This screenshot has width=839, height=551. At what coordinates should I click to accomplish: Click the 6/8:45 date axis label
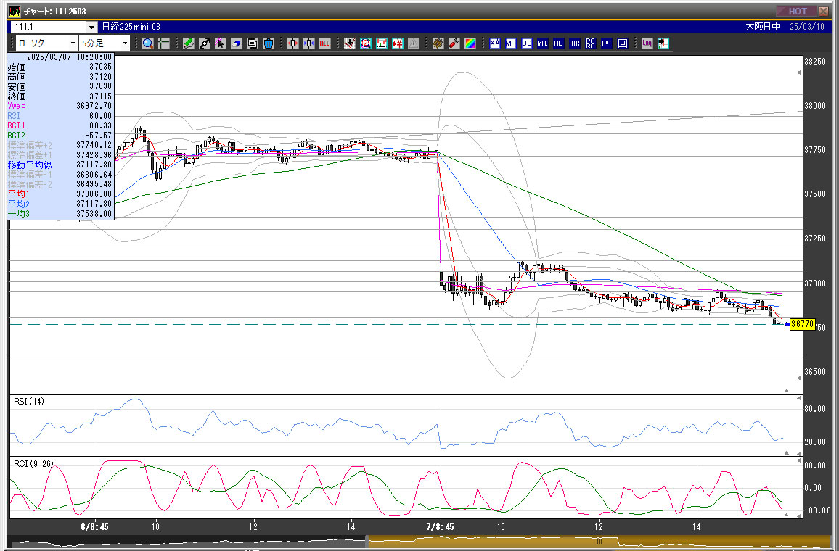point(94,527)
